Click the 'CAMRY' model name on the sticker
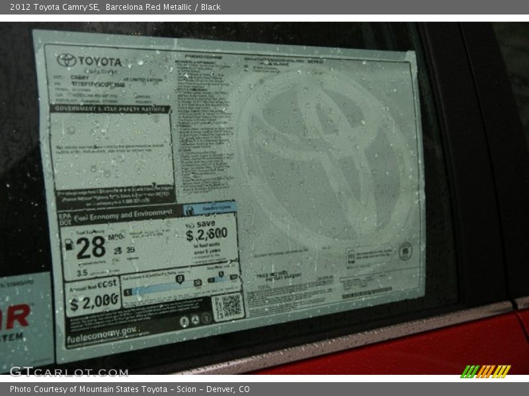529x396 pixels. coord(79,77)
